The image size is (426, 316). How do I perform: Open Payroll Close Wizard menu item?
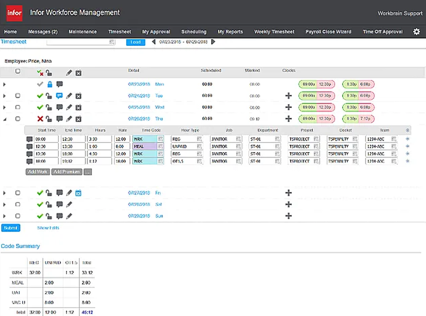(x=328, y=31)
